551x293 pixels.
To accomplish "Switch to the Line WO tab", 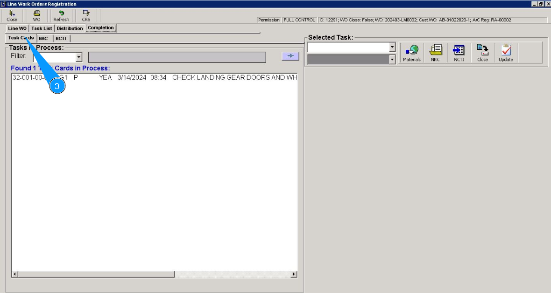I will [17, 28].
